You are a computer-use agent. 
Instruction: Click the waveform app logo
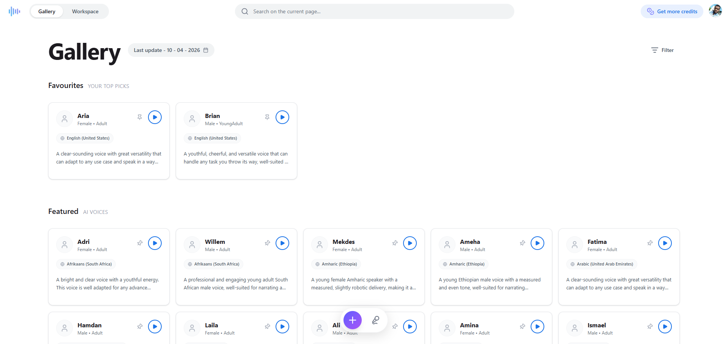(14, 11)
